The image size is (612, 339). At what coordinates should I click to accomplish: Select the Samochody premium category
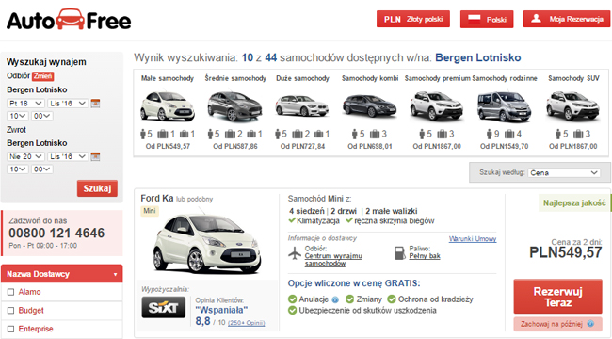tap(437, 112)
